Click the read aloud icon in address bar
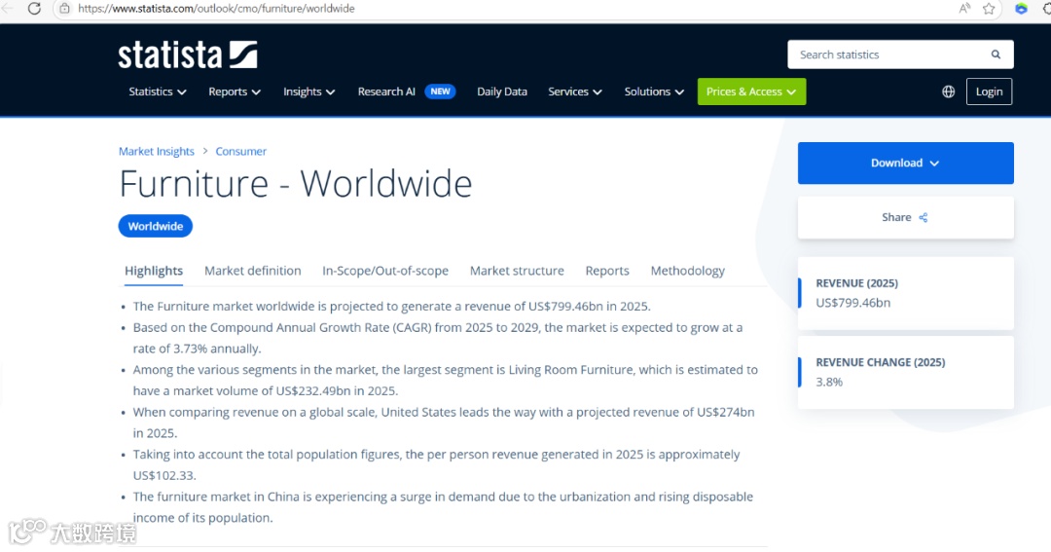Image resolution: width=1051 pixels, height=552 pixels. tap(964, 9)
